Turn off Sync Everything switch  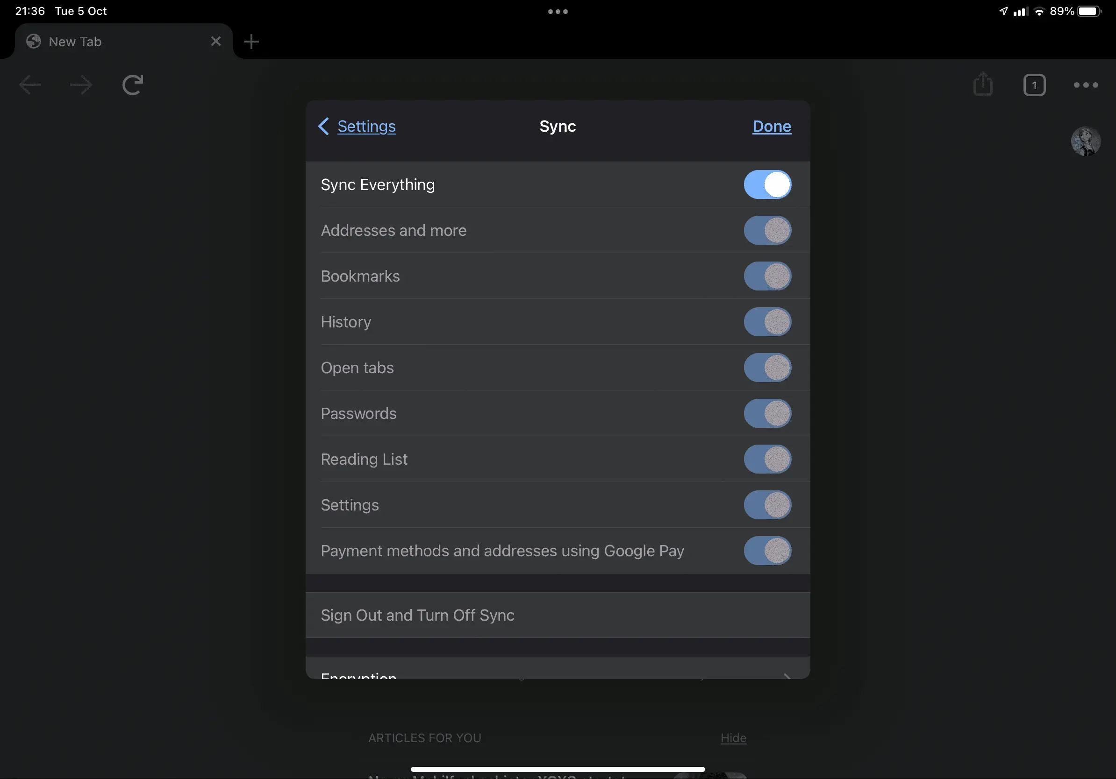point(767,184)
